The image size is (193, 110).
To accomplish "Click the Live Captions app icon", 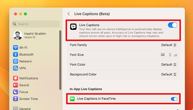I will click(x=73, y=27).
